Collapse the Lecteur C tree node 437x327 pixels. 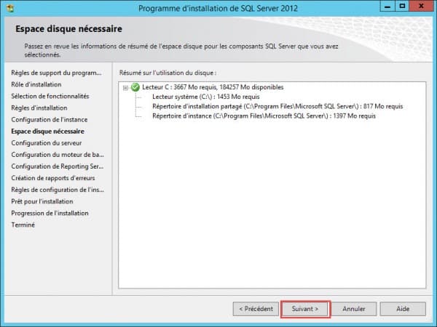[x=125, y=88]
